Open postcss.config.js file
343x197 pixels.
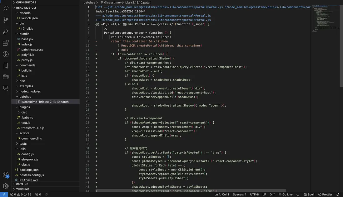point(46,175)
